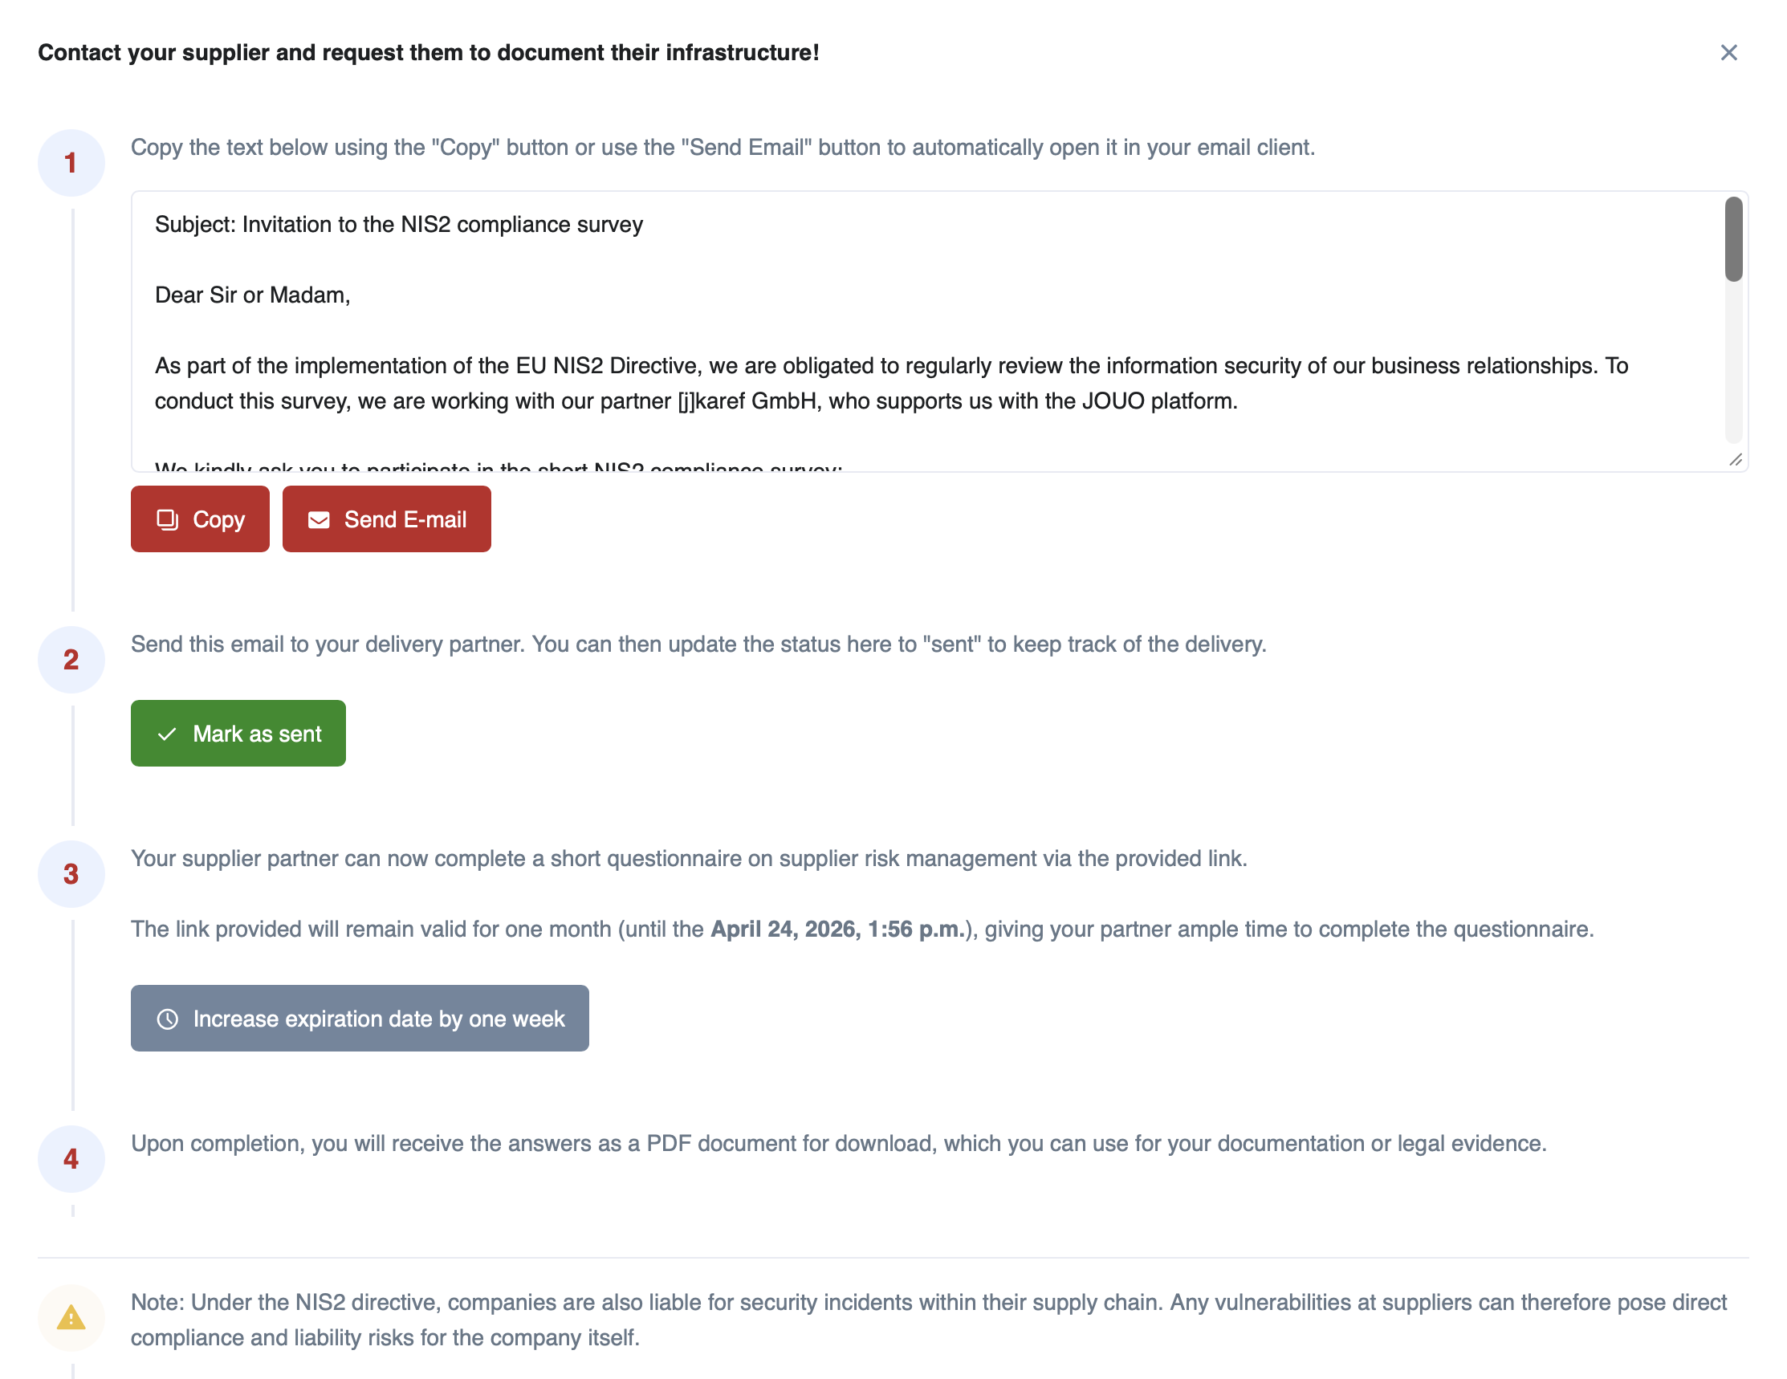Open email client with Send E-mail
This screenshot has width=1787, height=1379.
click(x=386, y=519)
